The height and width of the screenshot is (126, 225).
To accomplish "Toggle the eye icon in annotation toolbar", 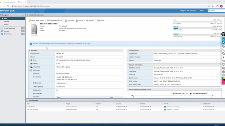I will pyautogui.click(x=223, y=39).
